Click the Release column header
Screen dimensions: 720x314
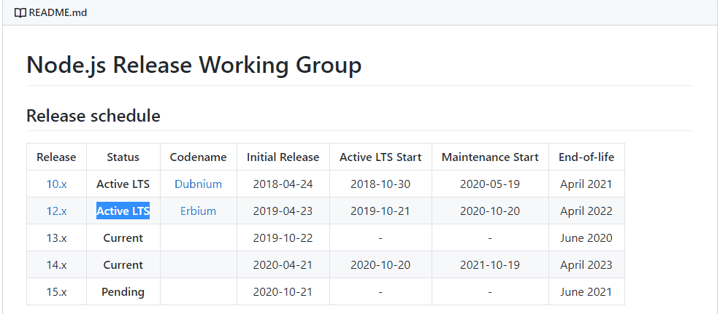pyautogui.click(x=56, y=157)
